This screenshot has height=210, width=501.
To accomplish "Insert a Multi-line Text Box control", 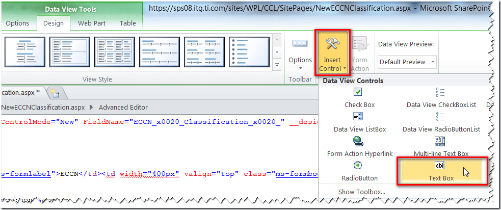I will [441, 147].
